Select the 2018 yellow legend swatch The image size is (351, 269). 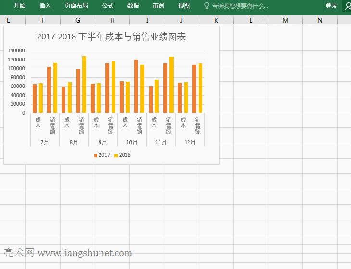[116, 155]
